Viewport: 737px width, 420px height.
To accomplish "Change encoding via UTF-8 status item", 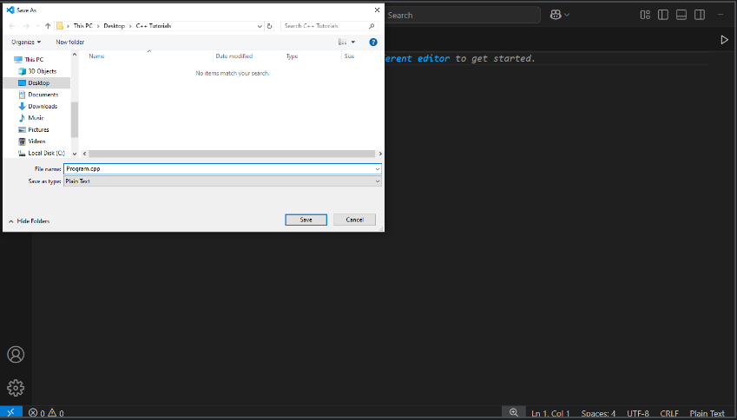I will 638,413.
